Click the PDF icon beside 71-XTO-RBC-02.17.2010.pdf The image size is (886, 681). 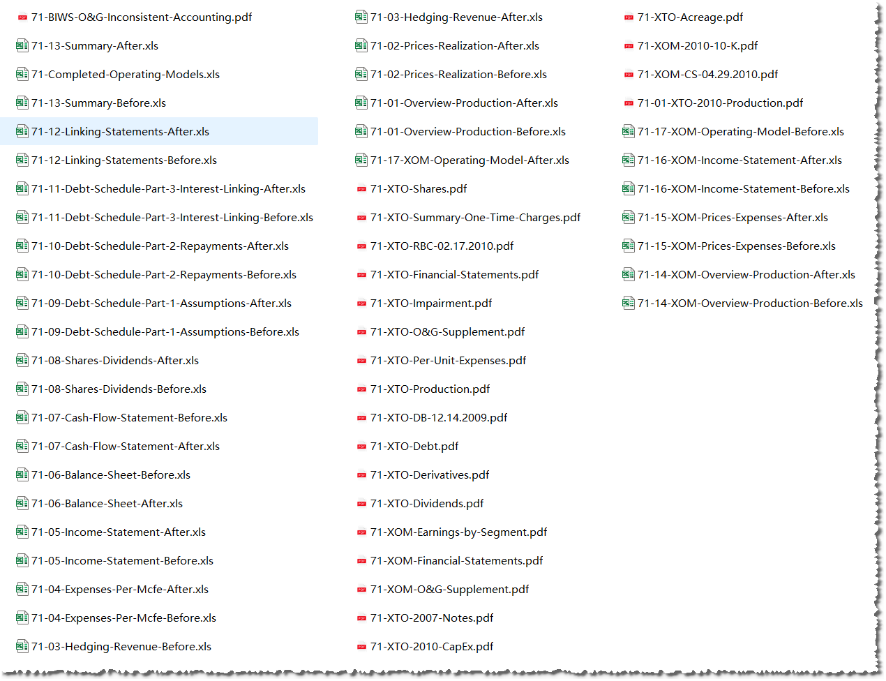point(361,246)
